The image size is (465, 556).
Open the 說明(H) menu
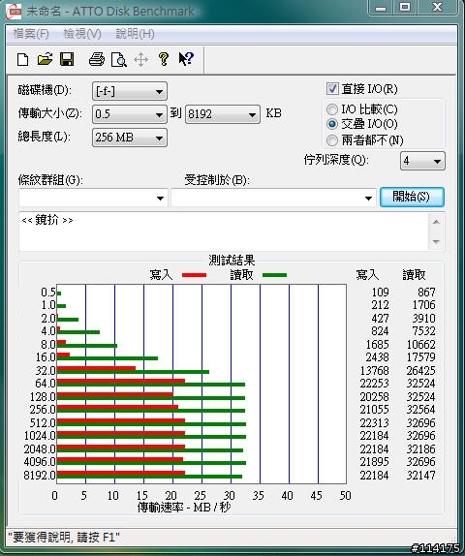[135, 34]
